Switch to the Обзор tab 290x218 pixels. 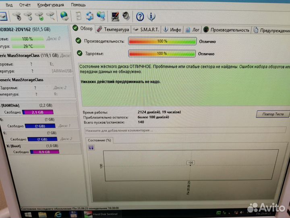83,29
